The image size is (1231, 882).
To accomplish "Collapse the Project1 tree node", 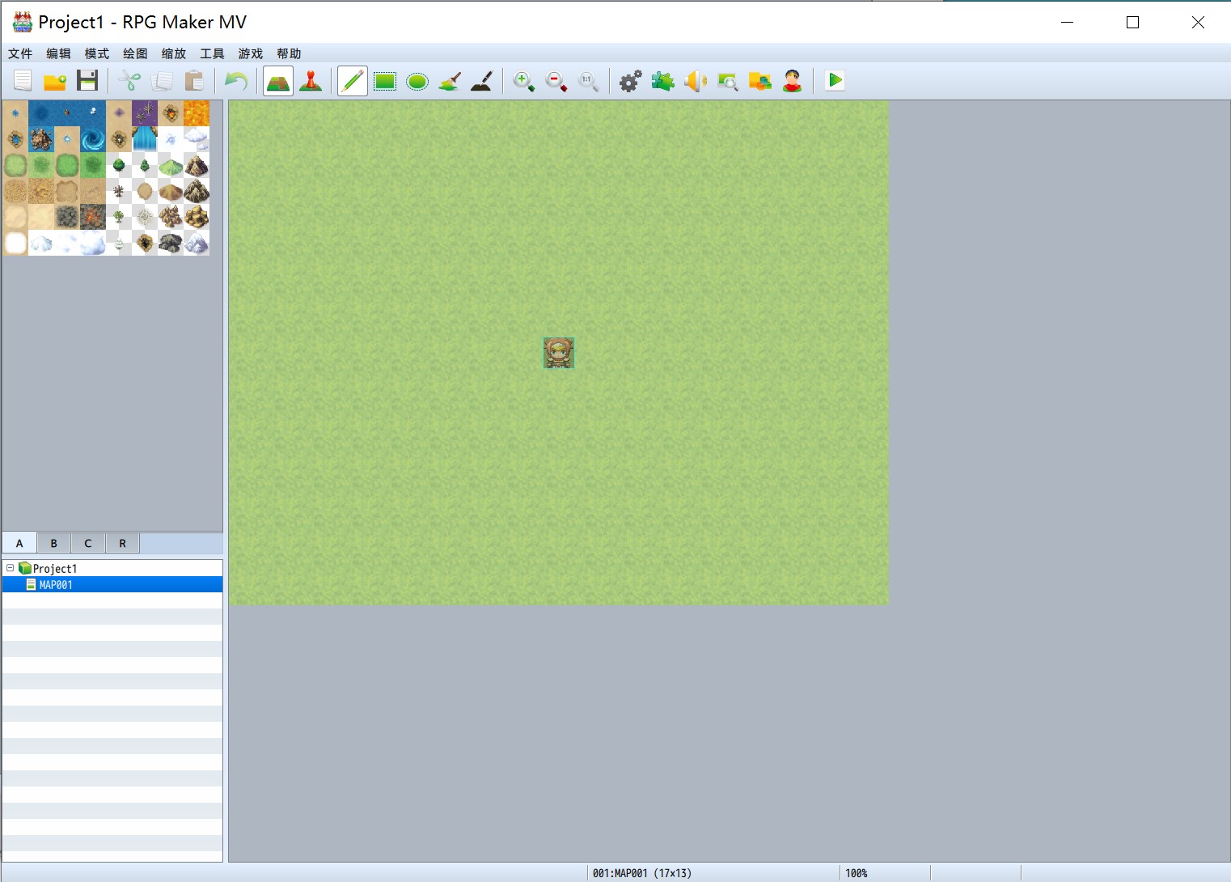I will 11,568.
